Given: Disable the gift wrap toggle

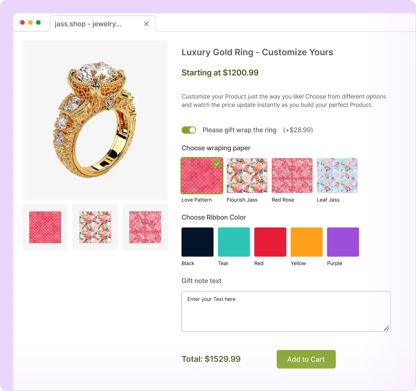Looking at the screenshot, I should (189, 130).
